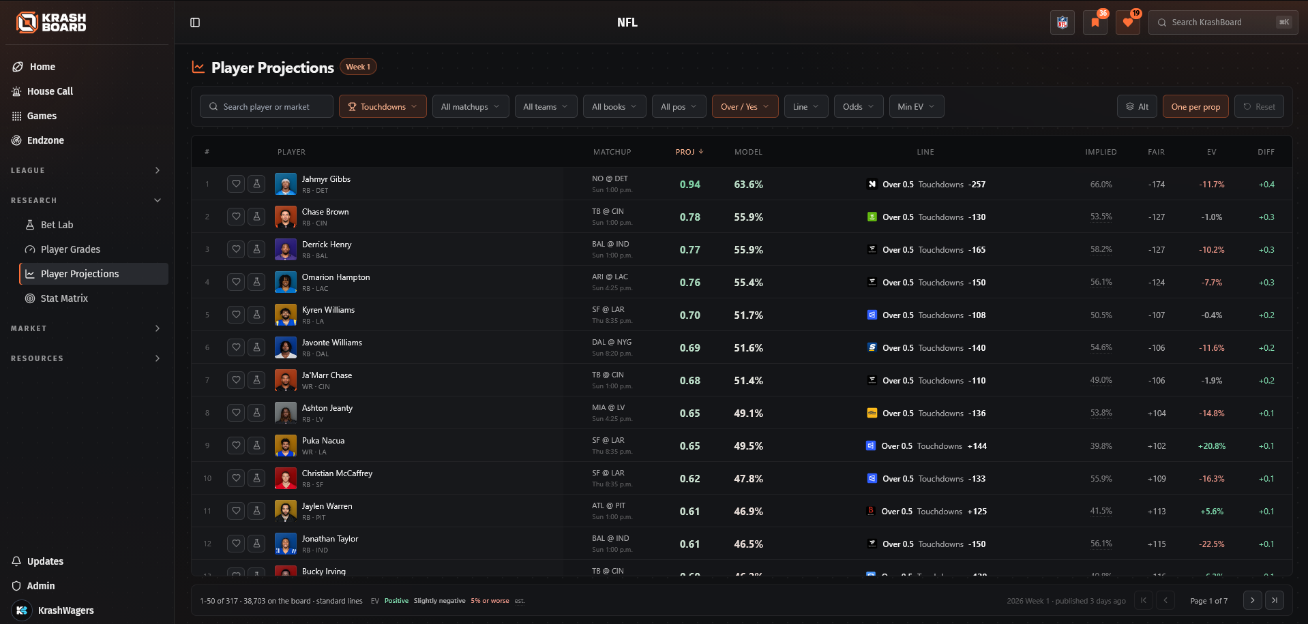1308x624 pixels.
Task: Open the Stat Matrix sidebar item
Action: 93,298
